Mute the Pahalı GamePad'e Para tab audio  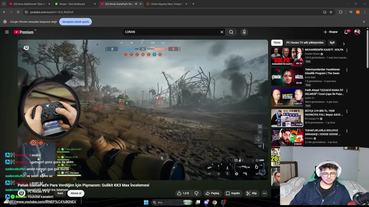pyautogui.click(x=136, y=4)
